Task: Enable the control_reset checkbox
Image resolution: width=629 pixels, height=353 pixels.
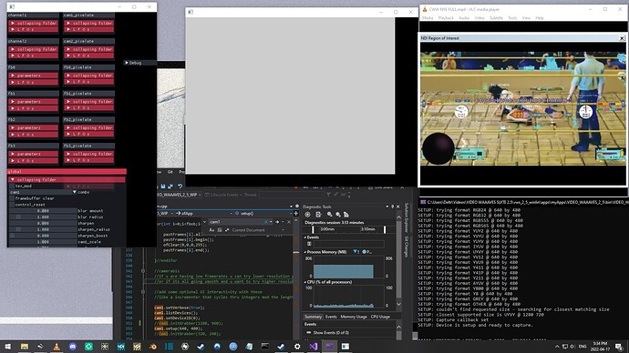Action: [x=12, y=205]
